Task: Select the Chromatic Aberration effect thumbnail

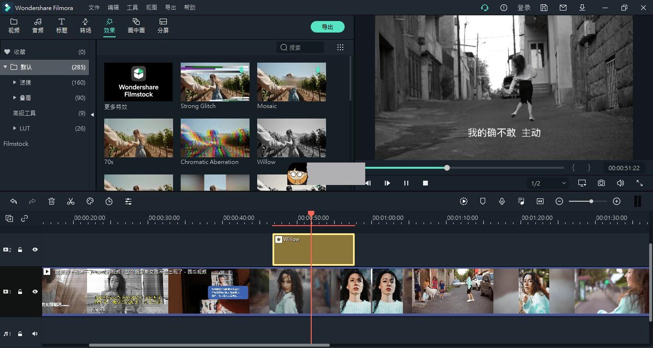Action: [215, 138]
